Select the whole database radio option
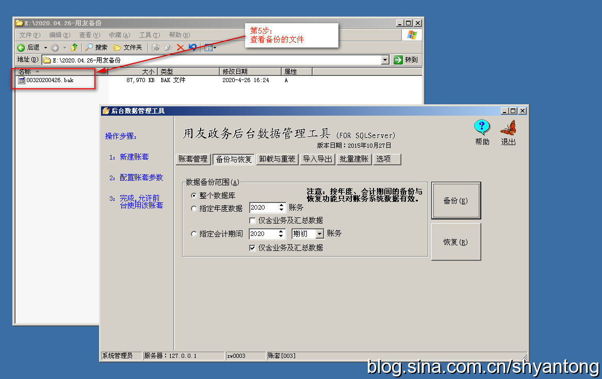This screenshot has width=602, height=379. (x=194, y=196)
